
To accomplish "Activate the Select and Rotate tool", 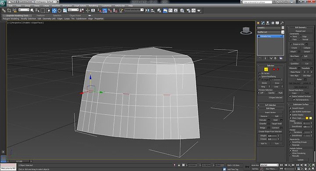I will (59, 11).
